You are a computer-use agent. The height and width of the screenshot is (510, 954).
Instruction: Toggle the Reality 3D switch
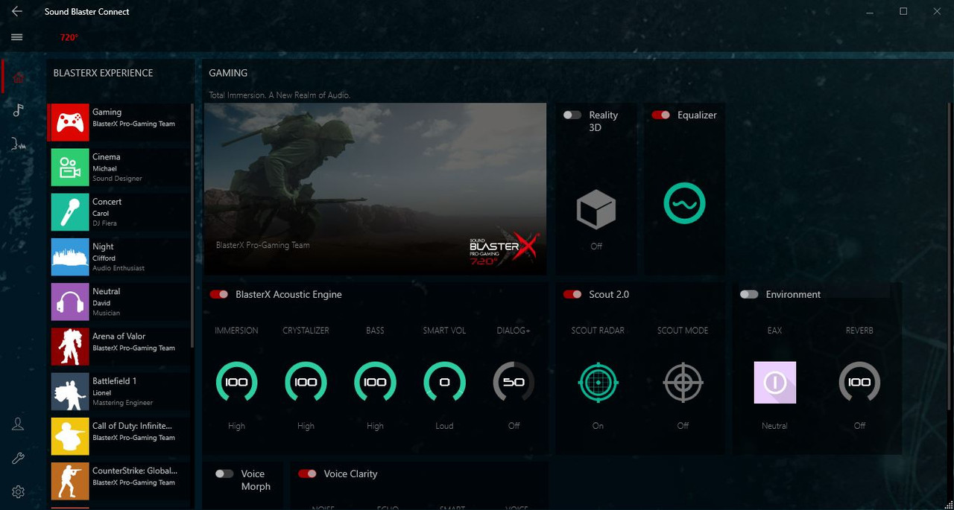click(572, 115)
